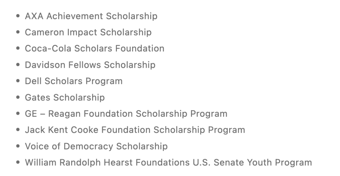Click the bullet beside AXA Achievement Scholarship
The height and width of the screenshot is (176, 340).
(x=18, y=16)
